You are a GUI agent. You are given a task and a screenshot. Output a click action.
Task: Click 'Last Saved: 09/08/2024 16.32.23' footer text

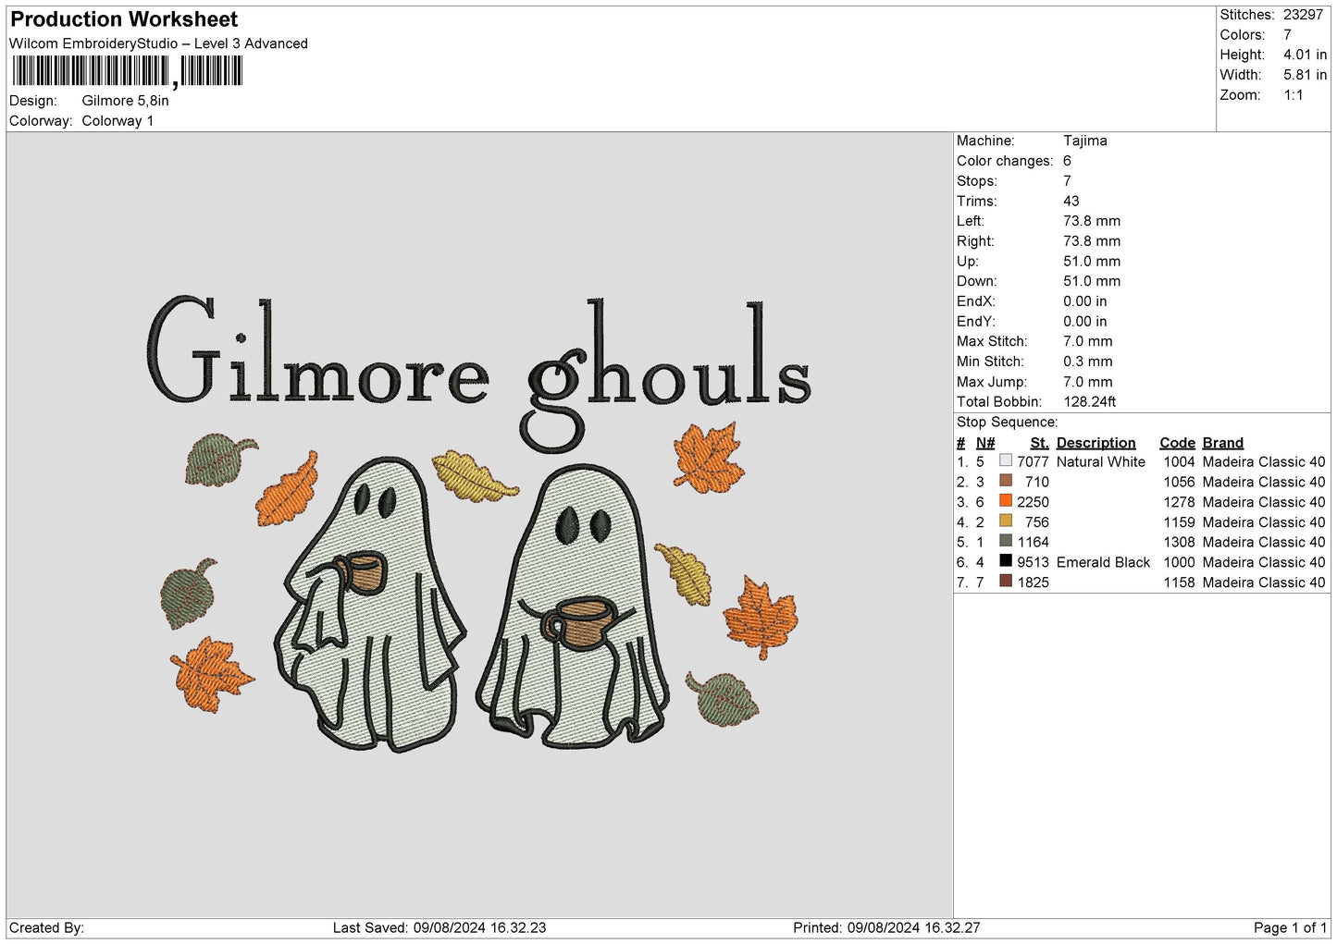tap(439, 927)
